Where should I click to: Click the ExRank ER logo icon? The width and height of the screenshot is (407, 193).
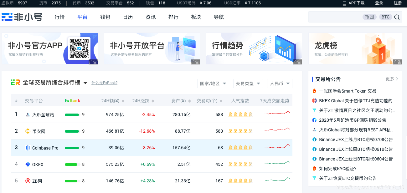point(15,83)
